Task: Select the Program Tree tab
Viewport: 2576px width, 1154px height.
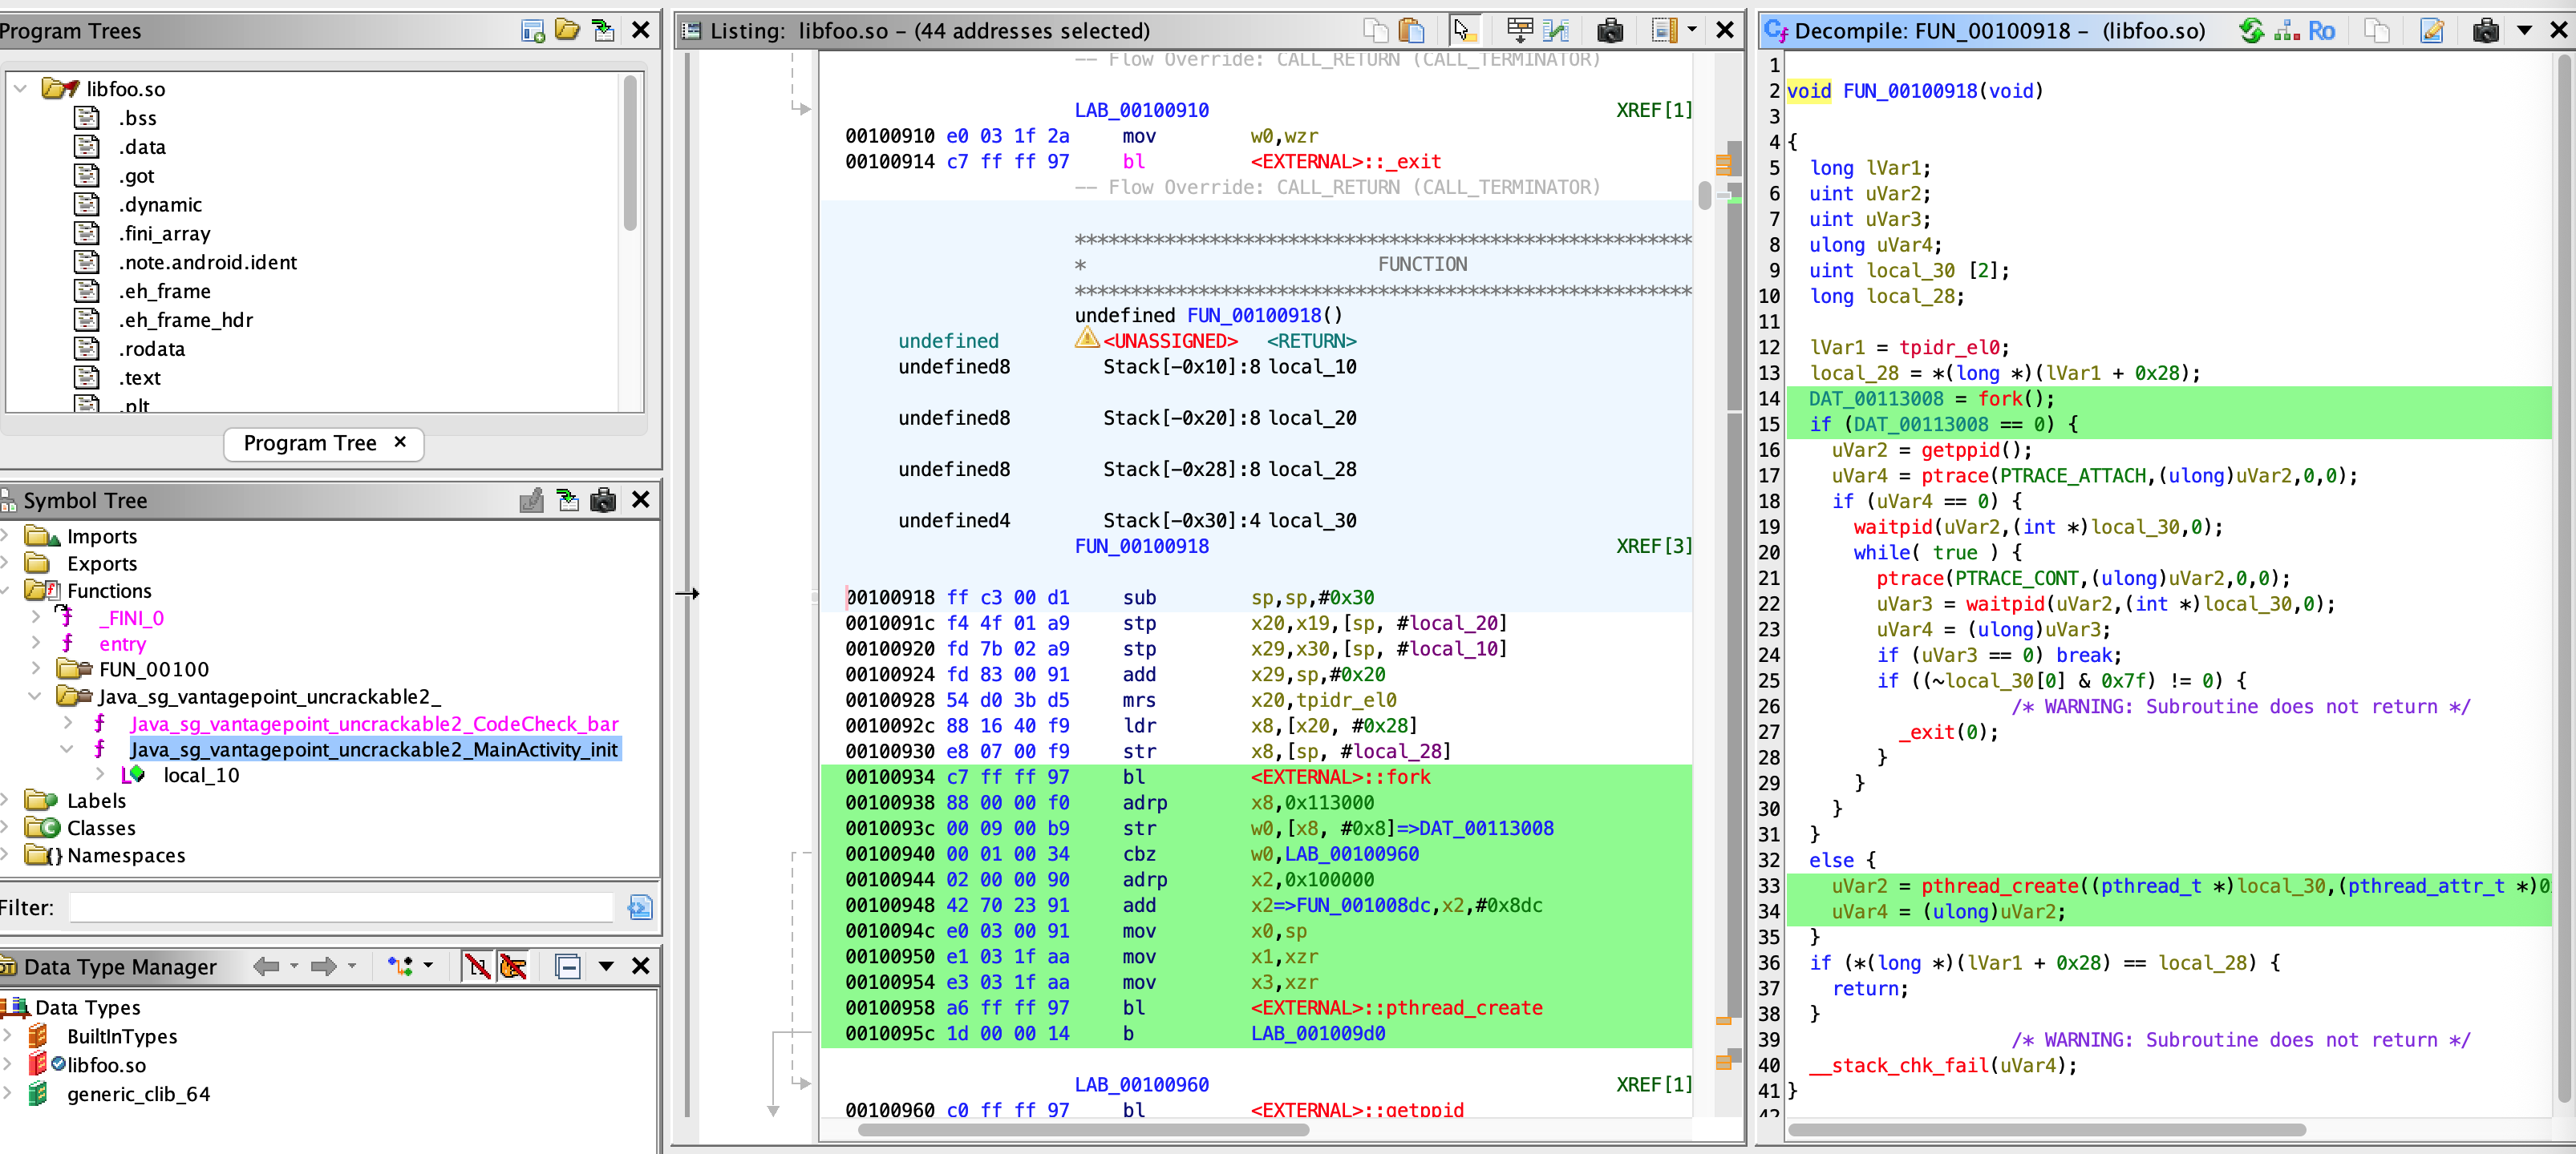Action: tap(310, 442)
